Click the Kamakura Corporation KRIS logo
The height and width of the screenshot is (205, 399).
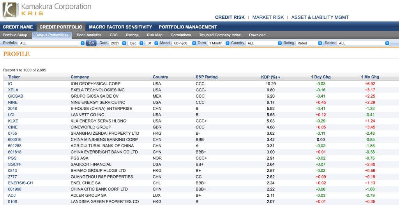click(x=47, y=10)
